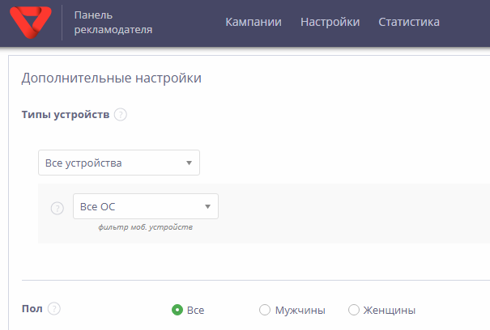Open Статистика in the header menu
This screenshot has height=330, width=490.
click(x=409, y=22)
